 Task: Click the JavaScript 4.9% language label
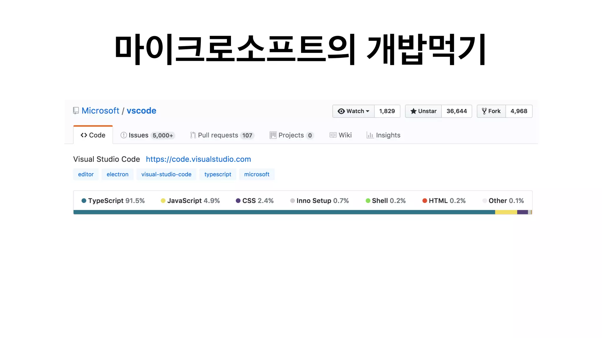[193, 201]
